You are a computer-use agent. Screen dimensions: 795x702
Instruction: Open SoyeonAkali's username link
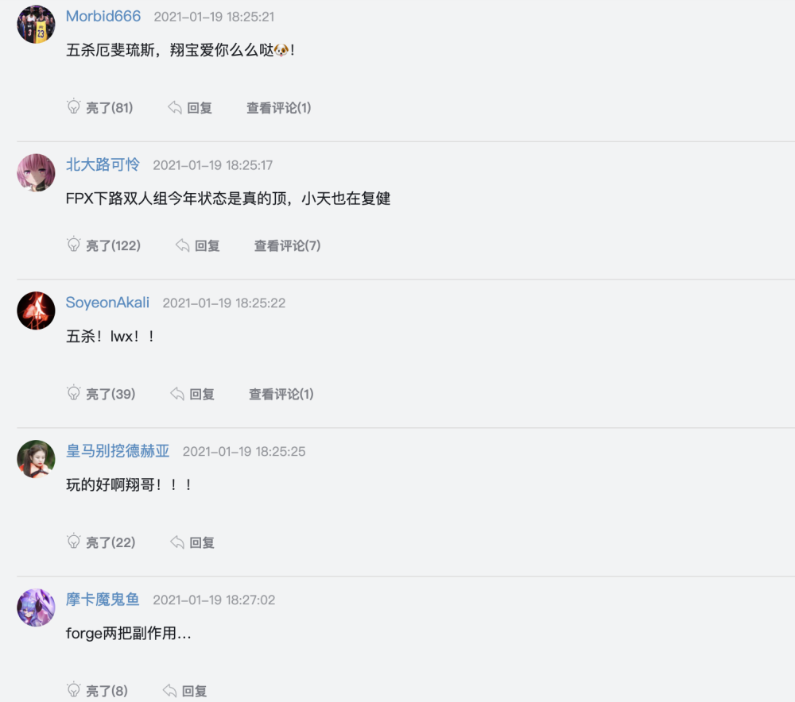point(107,303)
